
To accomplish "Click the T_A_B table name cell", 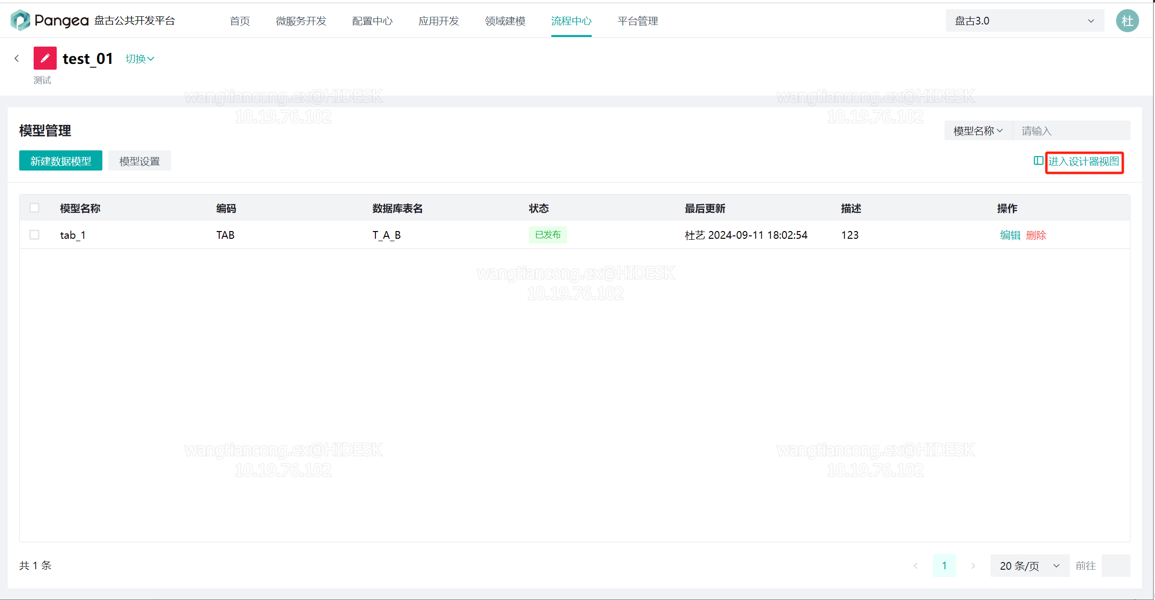I will click(x=386, y=235).
